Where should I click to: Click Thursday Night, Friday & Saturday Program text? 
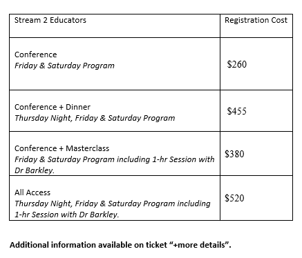[95, 118]
